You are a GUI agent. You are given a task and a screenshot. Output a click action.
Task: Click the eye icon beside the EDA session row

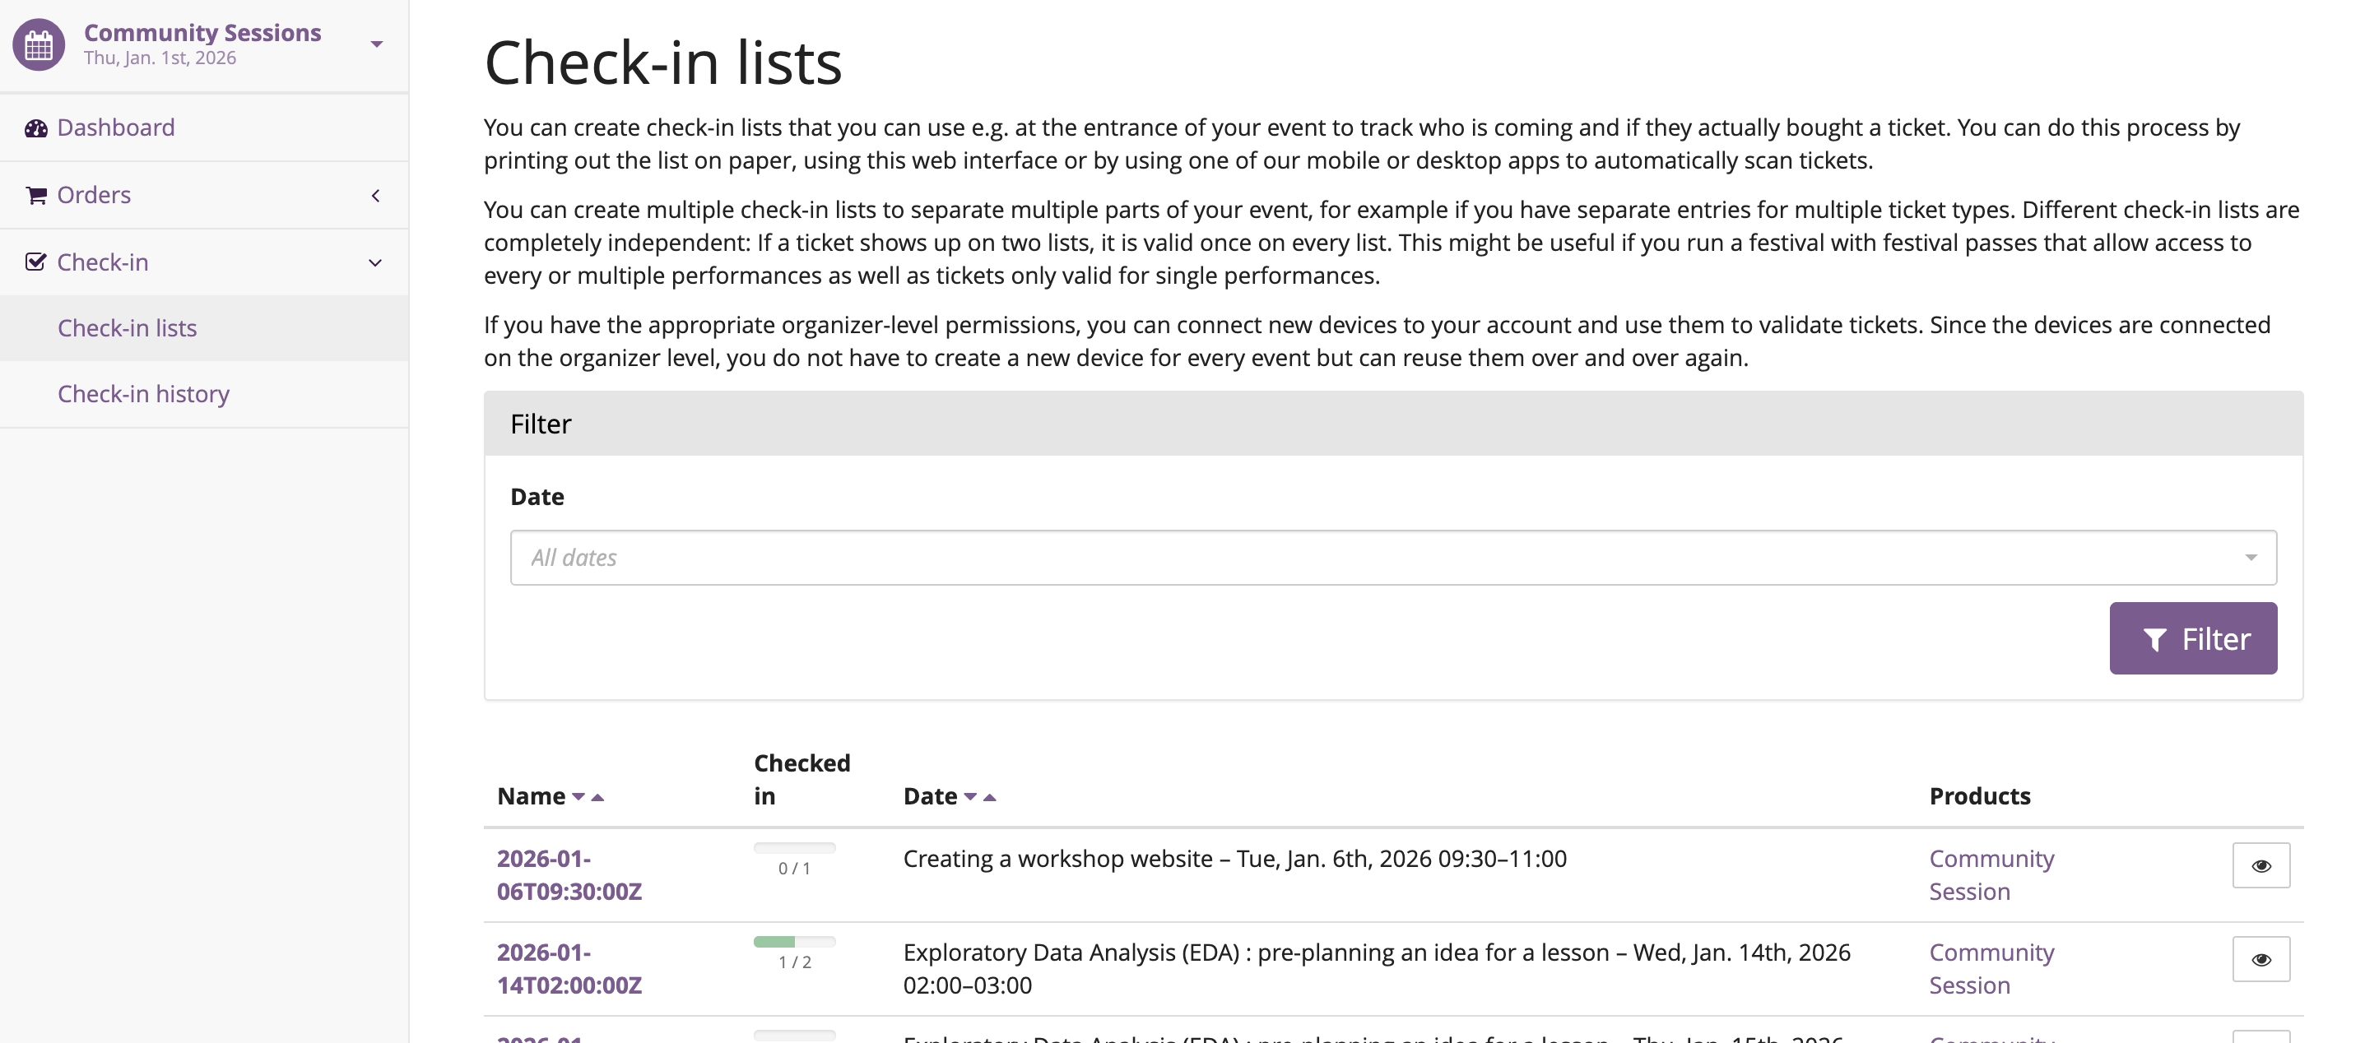click(x=2262, y=958)
